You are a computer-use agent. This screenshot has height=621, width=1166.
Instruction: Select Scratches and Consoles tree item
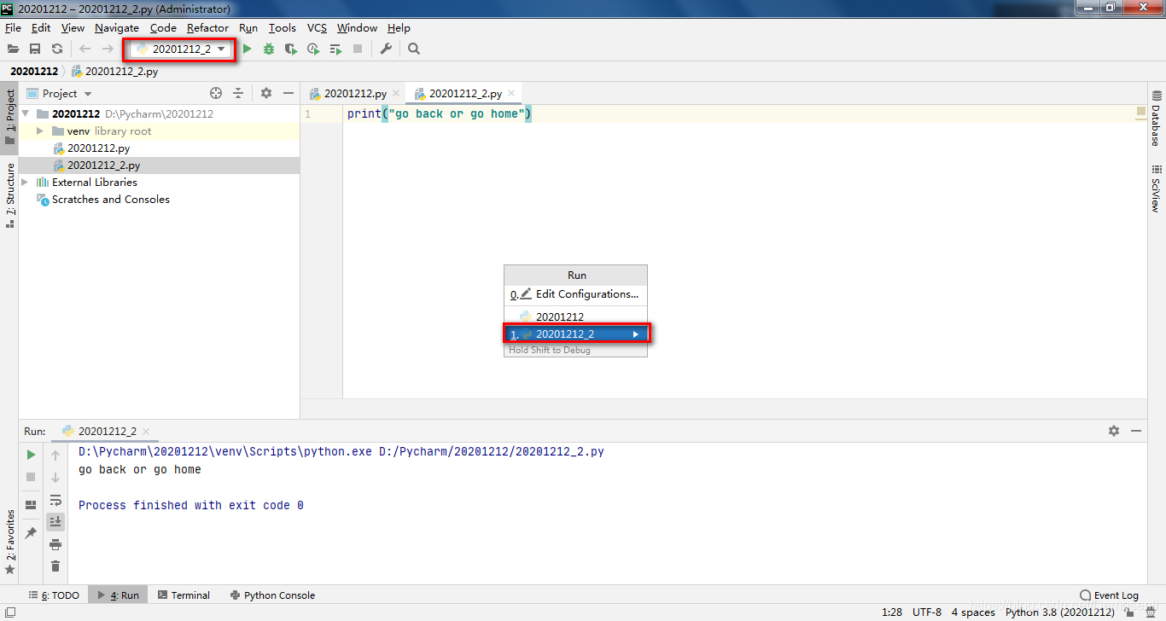103,199
